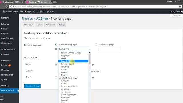The height and width of the screenshot is (103, 183).
Task: Switch to the Products browser tab
Action: [x=38, y=2]
